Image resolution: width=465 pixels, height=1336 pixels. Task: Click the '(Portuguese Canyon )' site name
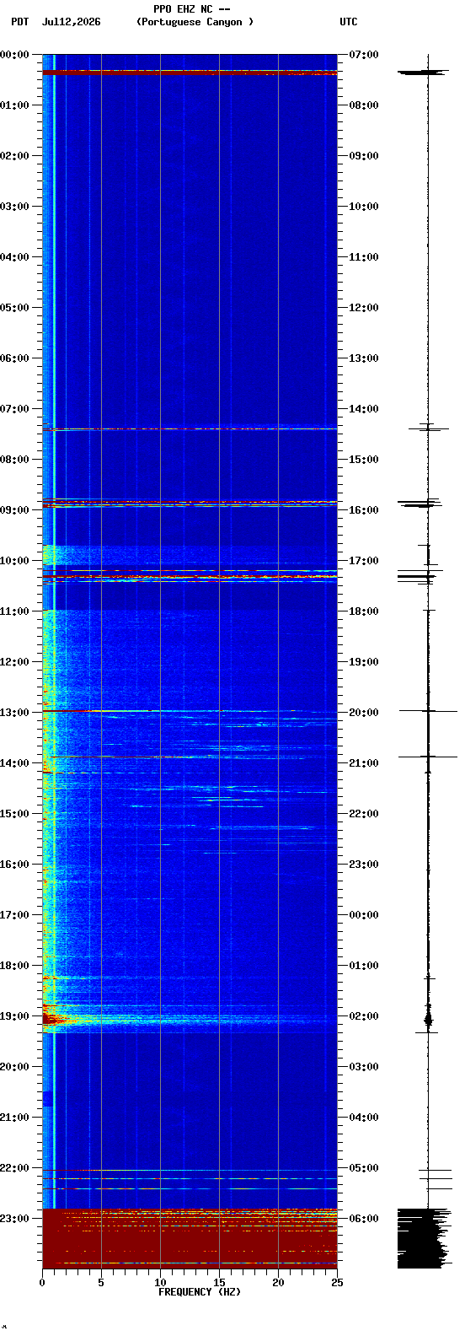[x=195, y=22]
